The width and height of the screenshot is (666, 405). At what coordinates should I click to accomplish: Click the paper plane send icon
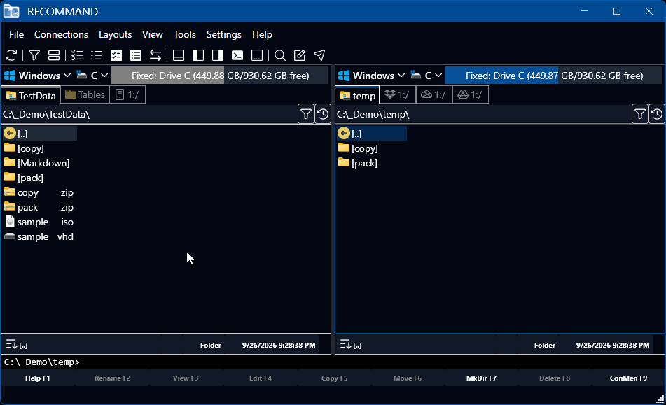coord(319,55)
